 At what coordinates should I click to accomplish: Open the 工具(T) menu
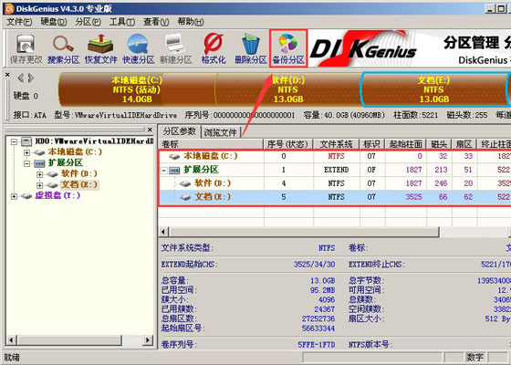point(122,22)
